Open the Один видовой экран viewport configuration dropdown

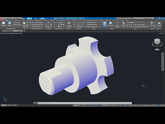pyautogui.click(x=92, y=27)
